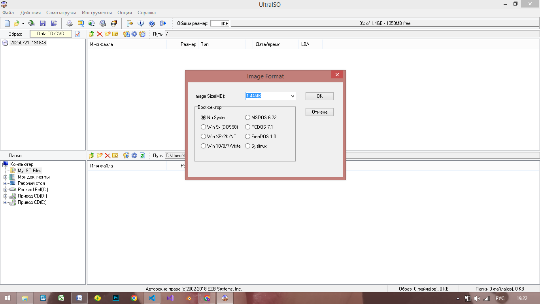Select the MSDOS 6.22 boot sector option

pos(248,118)
